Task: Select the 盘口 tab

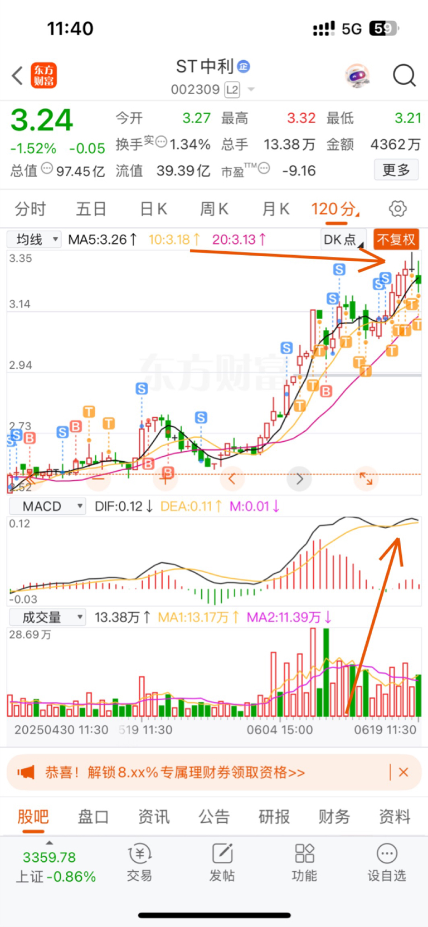Action: coord(93,817)
